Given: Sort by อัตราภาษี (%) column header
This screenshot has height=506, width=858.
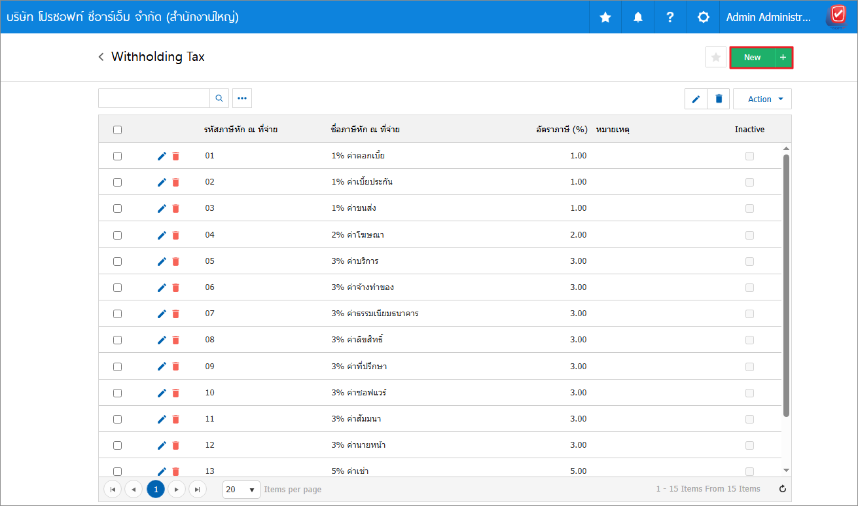Looking at the screenshot, I should [561, 130].
